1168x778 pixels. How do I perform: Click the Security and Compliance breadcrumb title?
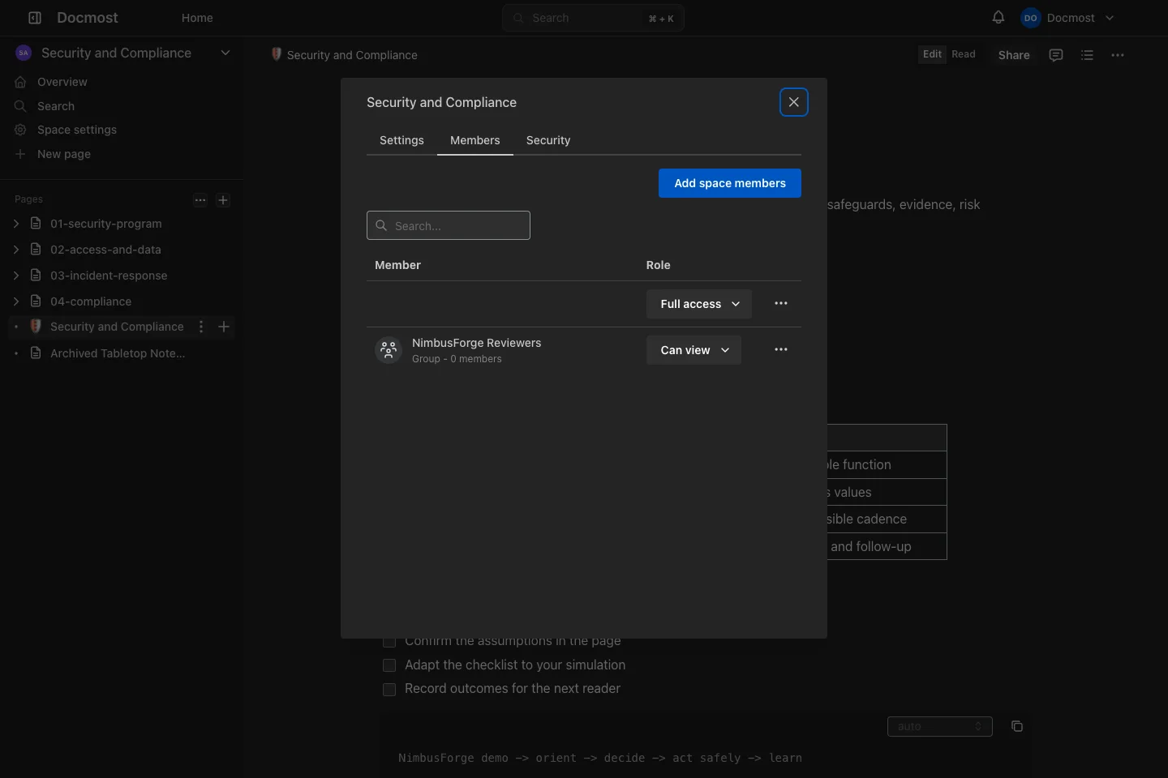[352, 55]
